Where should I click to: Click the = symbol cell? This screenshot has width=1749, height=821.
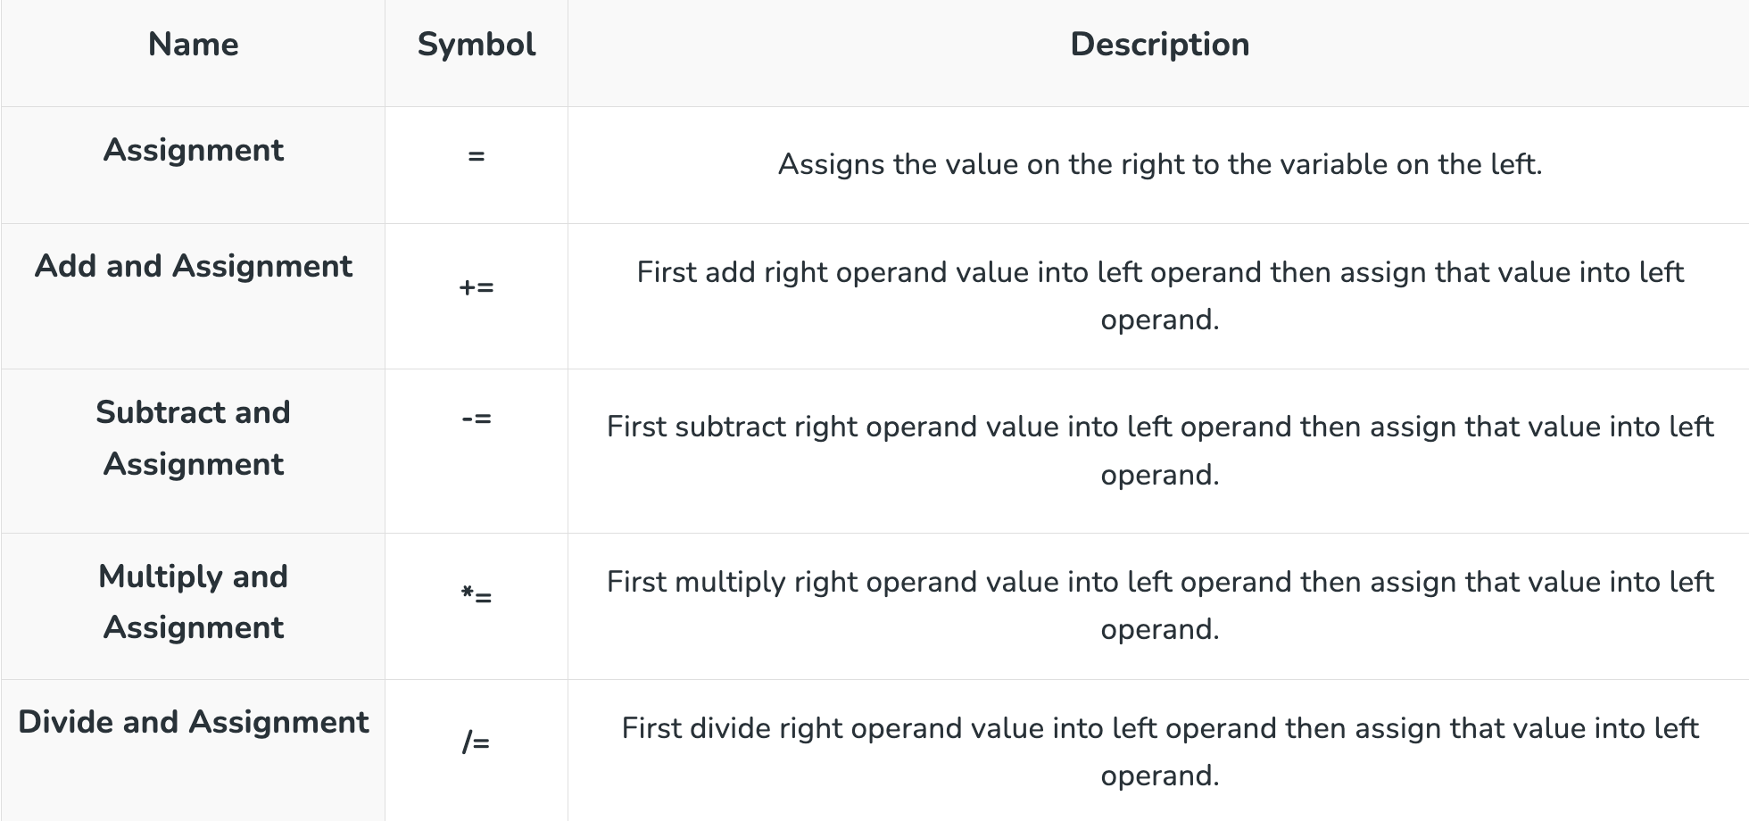pyautogui.click(x=476, y=156)
